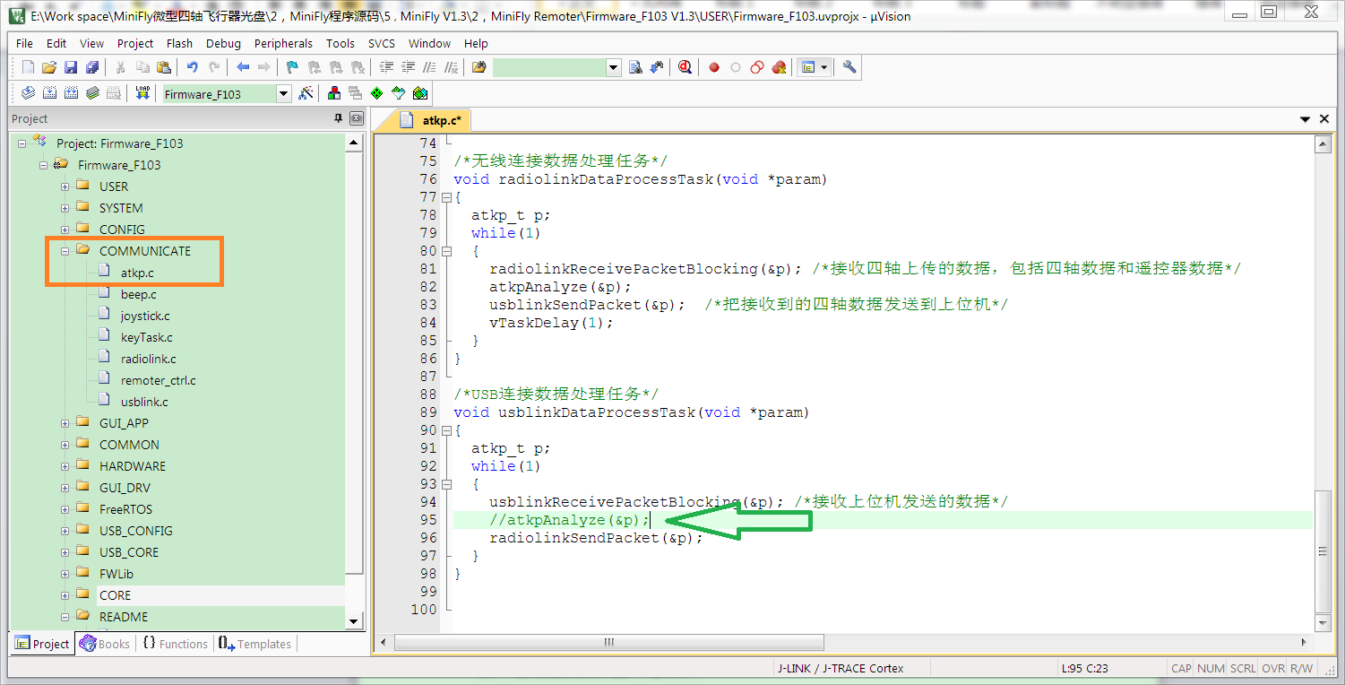1345x685 pixels.
Task: Click the editor's horizontal scrollbar thumb
Action: point(608,642)
